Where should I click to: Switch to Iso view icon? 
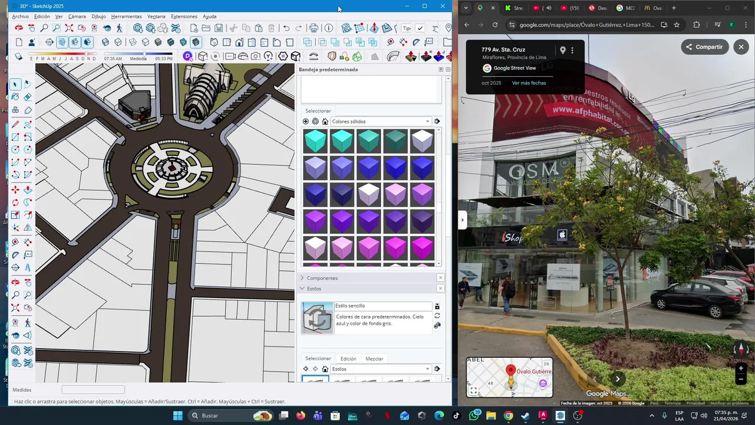click(214, 42)
